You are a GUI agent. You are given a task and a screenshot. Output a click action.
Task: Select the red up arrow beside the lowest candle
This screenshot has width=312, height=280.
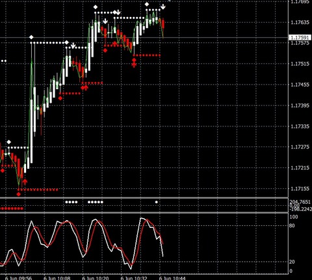[x=25, y=182]
